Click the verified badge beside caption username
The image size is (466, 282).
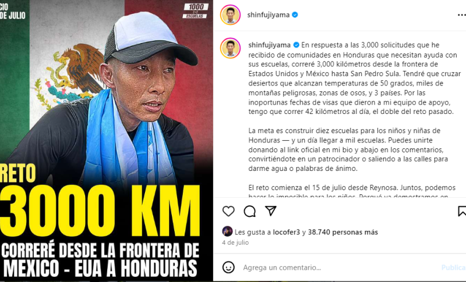[x=296, y=45]
